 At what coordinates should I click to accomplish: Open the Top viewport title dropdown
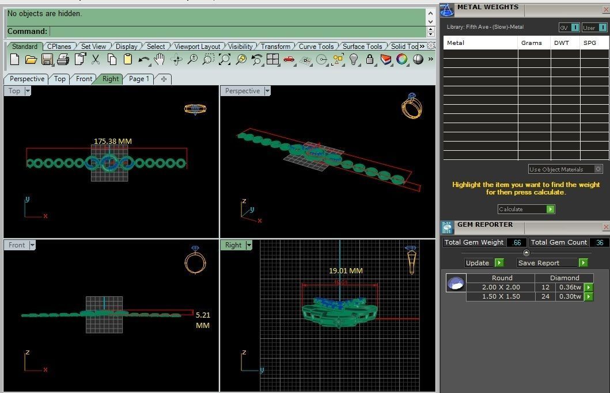pos(28,91)
